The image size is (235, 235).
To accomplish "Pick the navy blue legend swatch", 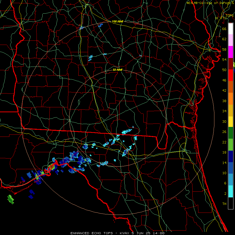I will (x=231, y=156).
